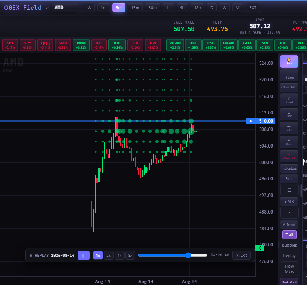The height and width of the screenshot is (285, 307).
Task: Select the Box drawing tool
Action: click(x=289, y=114)
